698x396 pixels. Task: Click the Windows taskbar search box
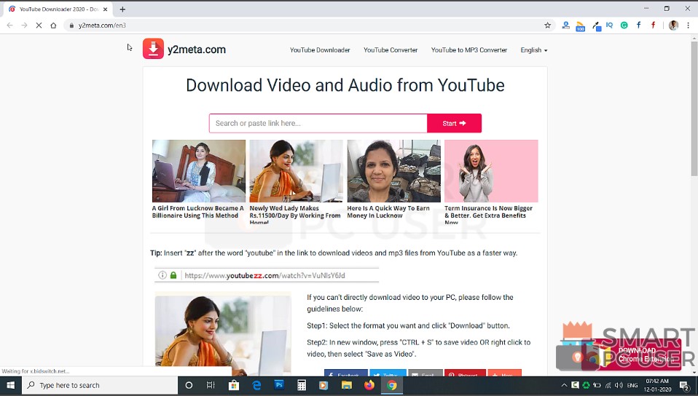click(102, 385)
